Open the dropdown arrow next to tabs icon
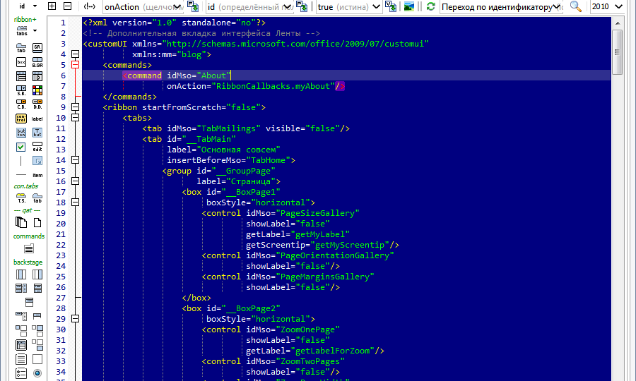Image resolution: width=636 pixels, height=381 pixels. coord(35,31)
